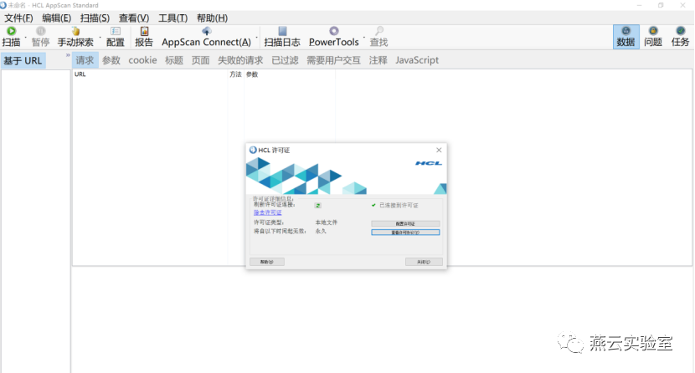Click the 暂停 pause icon
Screen dimensions: 695x373
click(x=40, y=31)
